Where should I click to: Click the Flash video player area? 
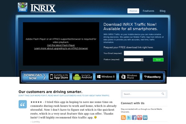point(61,44)
